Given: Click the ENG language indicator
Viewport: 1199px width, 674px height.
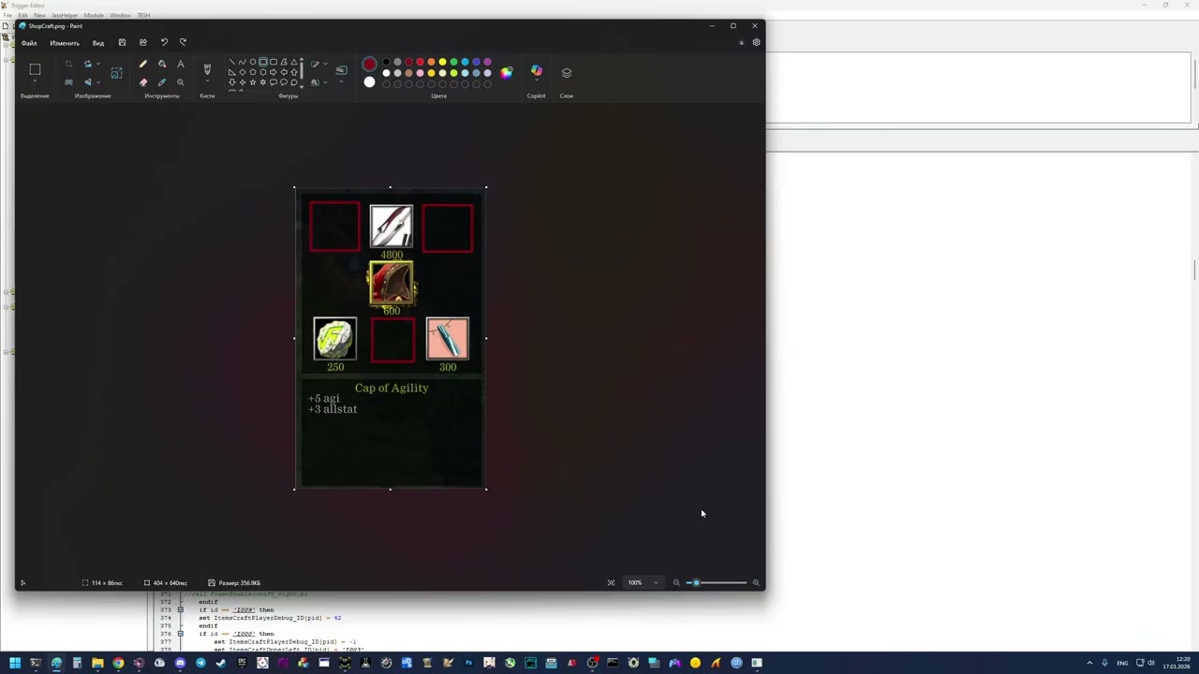Looking at the screenshot, I should click(x=1122, y=663).
